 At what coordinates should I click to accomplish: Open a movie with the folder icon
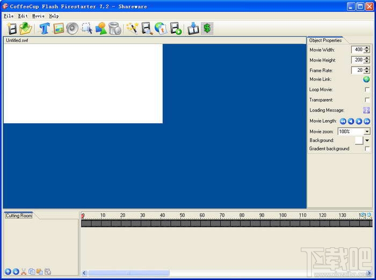click(25, 28)
